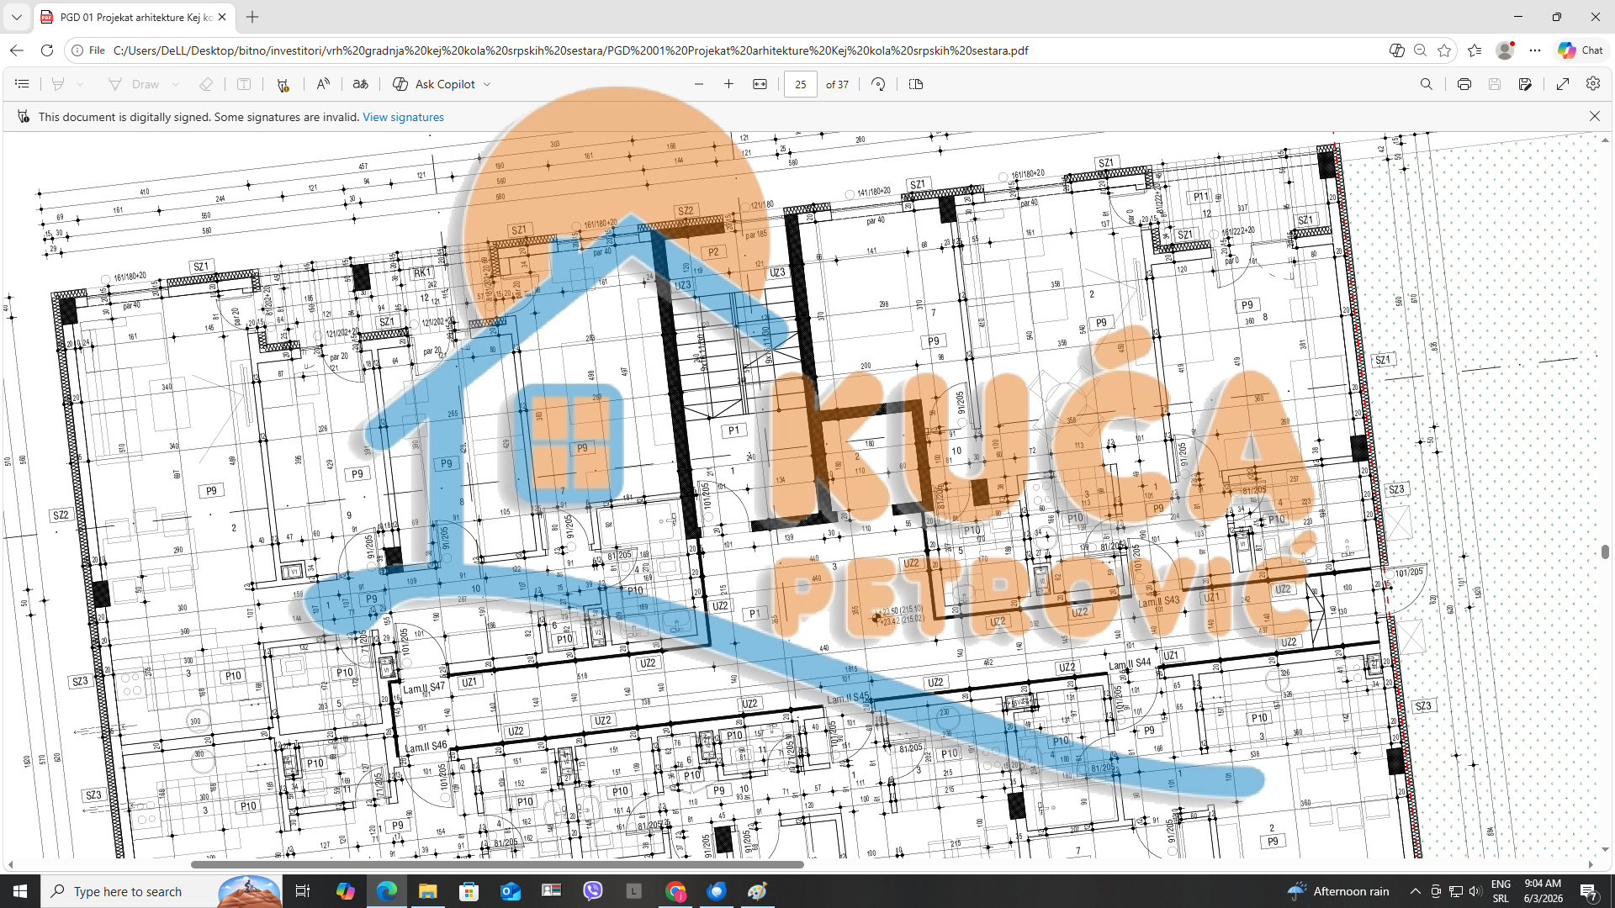Activate the Draw tool
This screenshot has height=908, width=1615.
(x=134, y=84)
